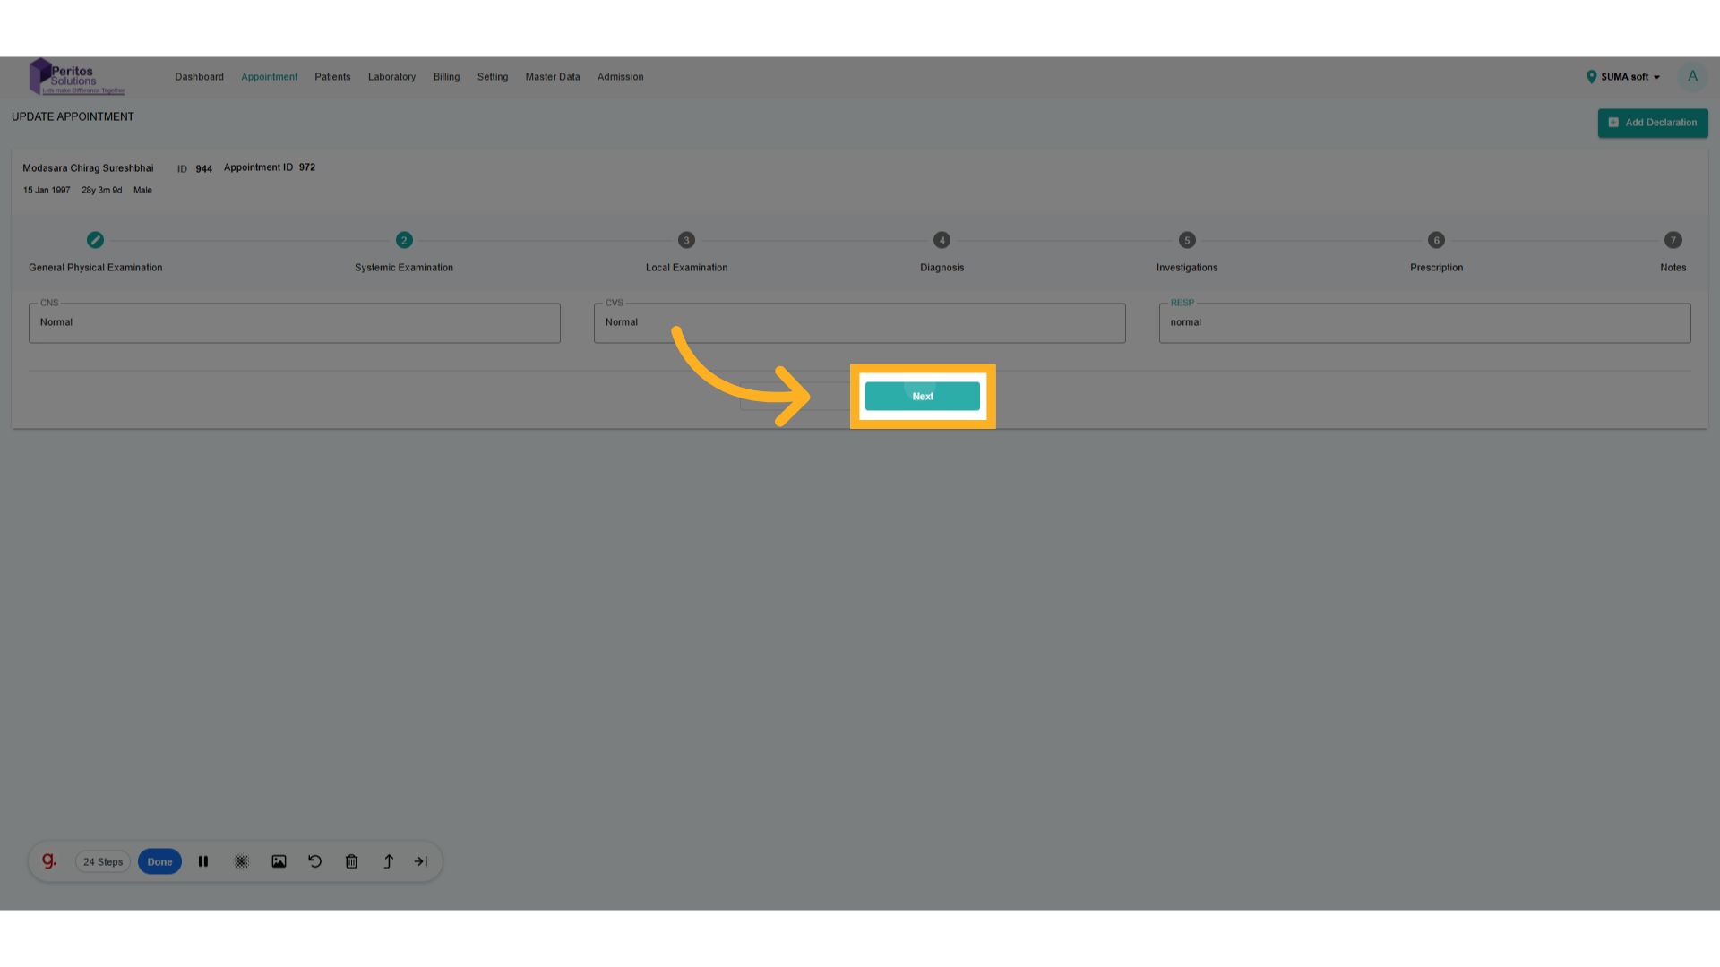The height and width of the screenshot is (967, 1720).
Task: Click the red g. recorder logo
Action: [x=49, y=861]
